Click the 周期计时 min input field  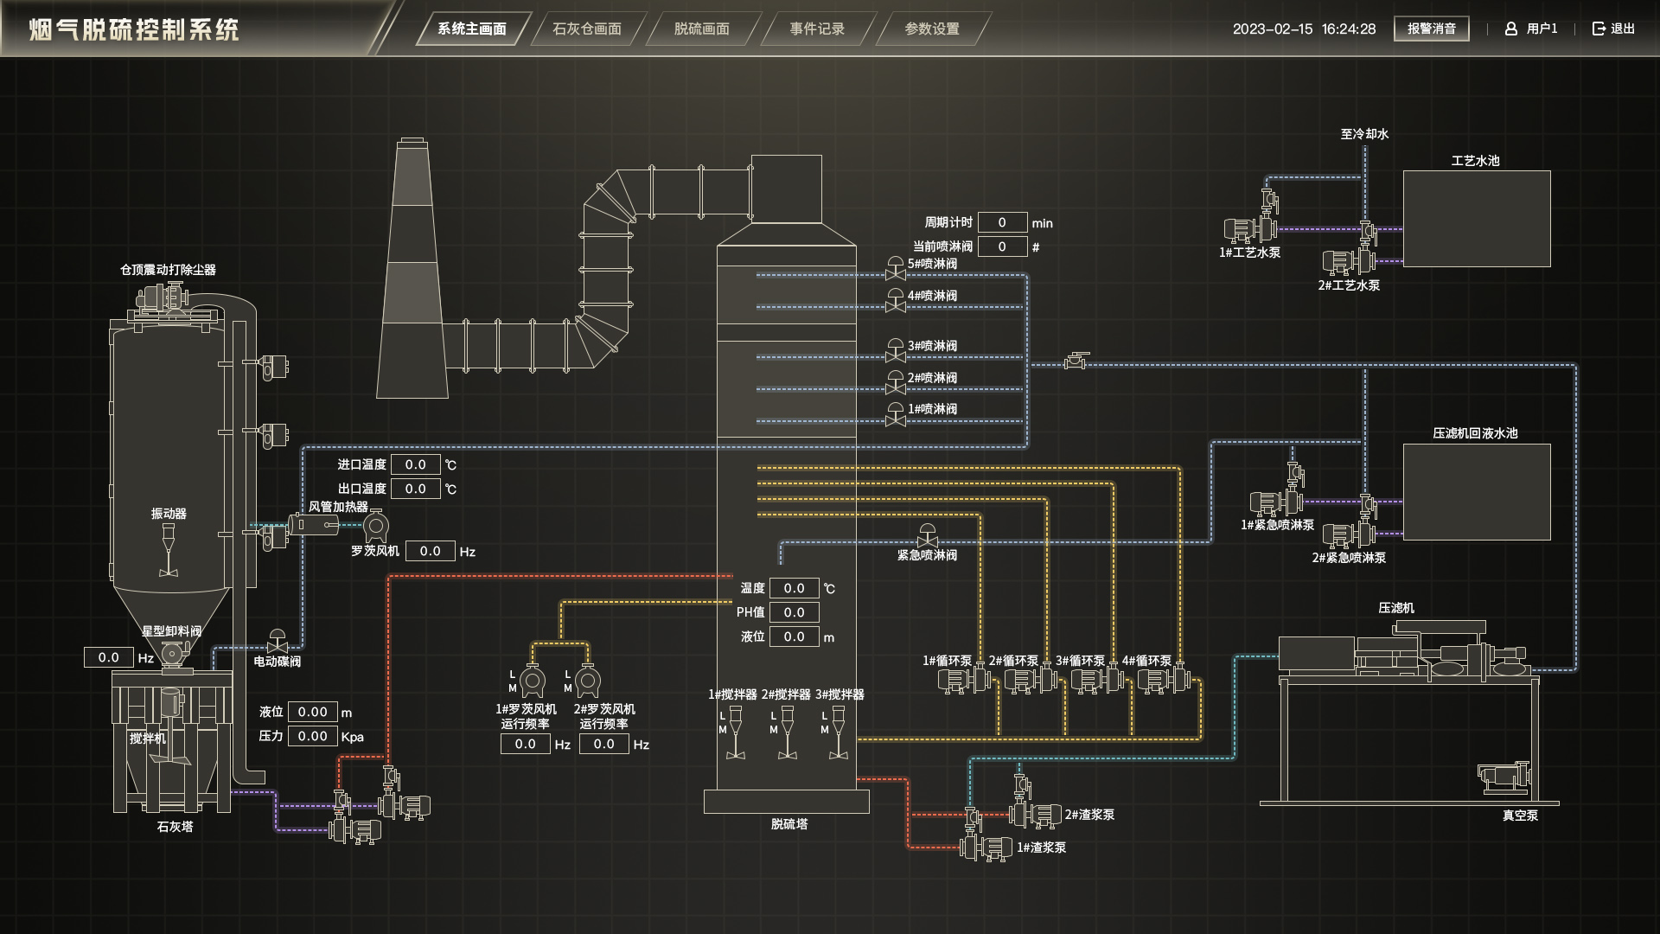[1002, 222]
